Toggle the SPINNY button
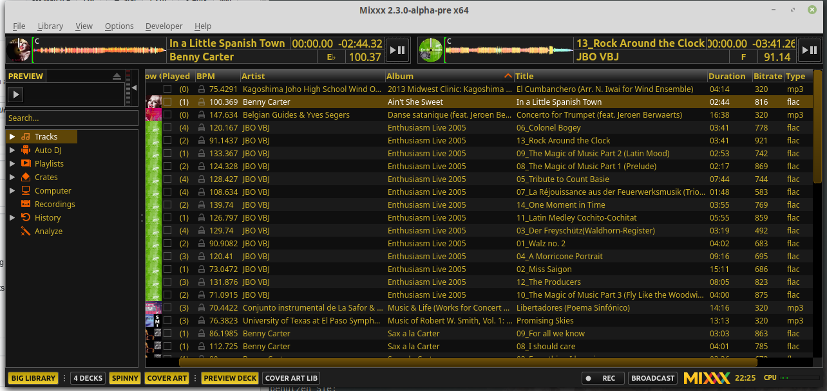 point(125,378)
